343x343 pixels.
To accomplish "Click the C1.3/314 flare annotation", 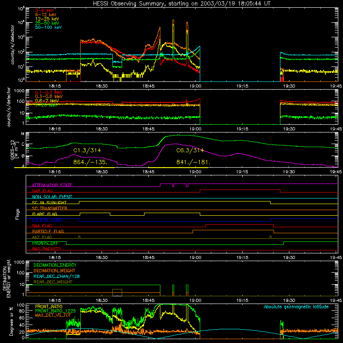I will 87,150.
